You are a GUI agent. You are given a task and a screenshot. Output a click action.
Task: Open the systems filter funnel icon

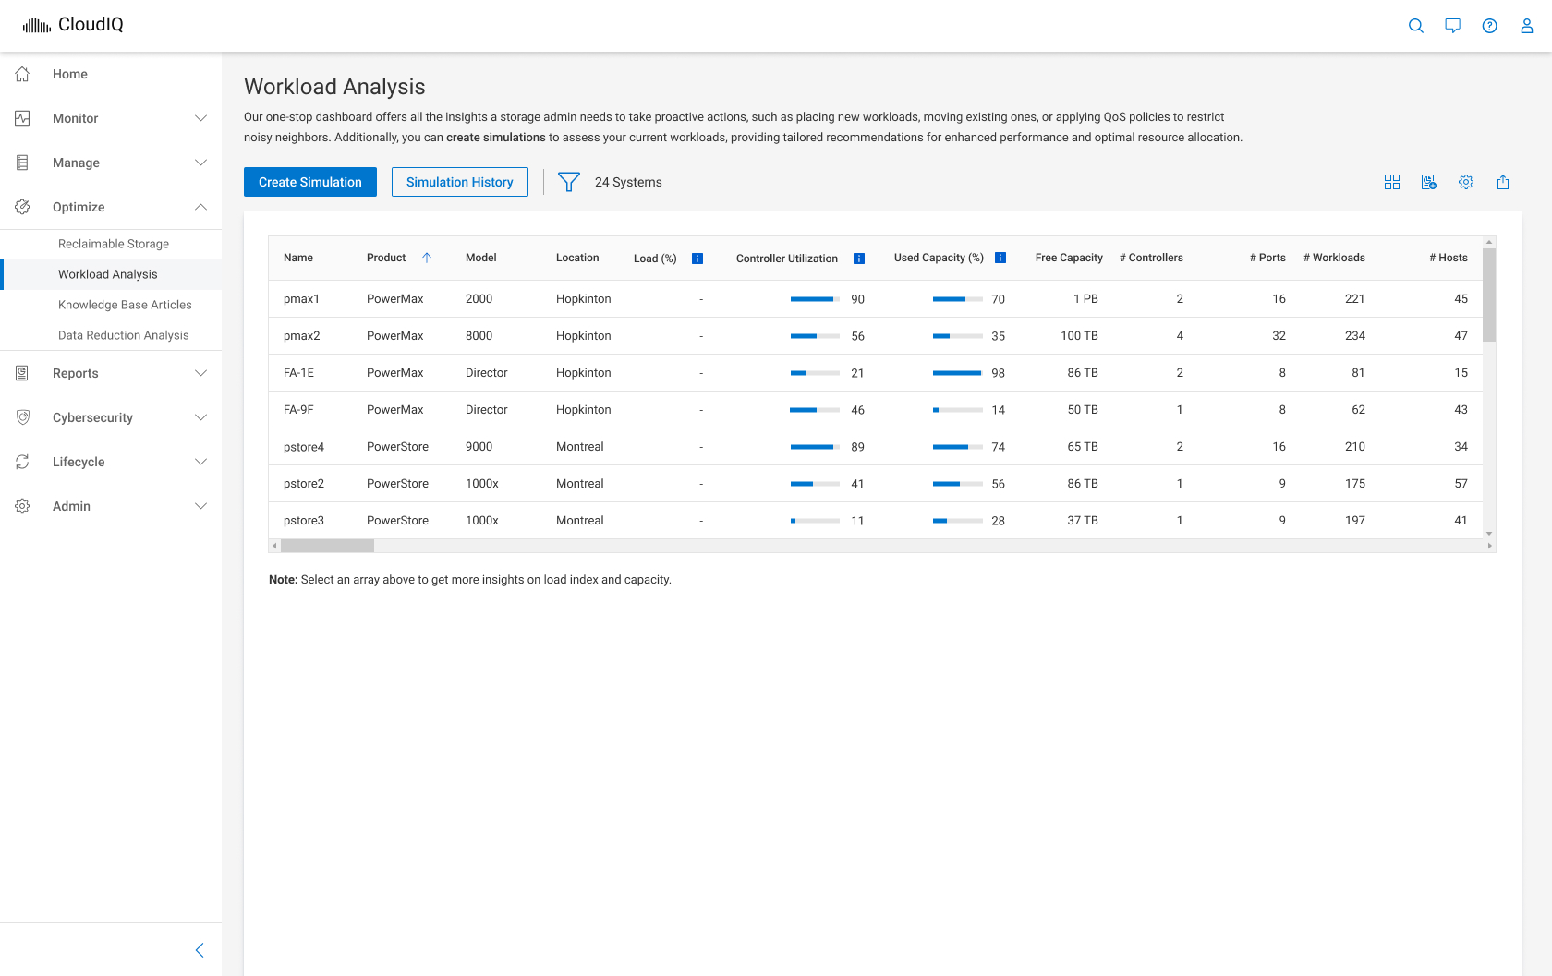click(569, 182)
